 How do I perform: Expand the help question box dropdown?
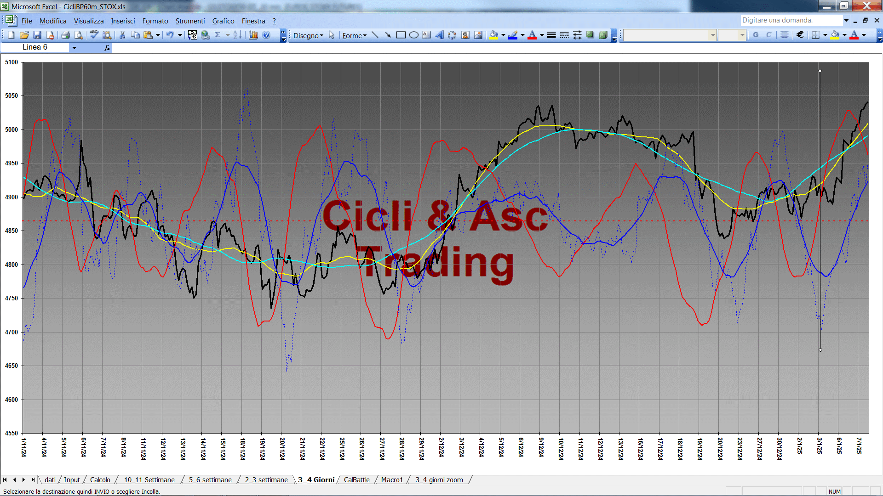(846, 20)
